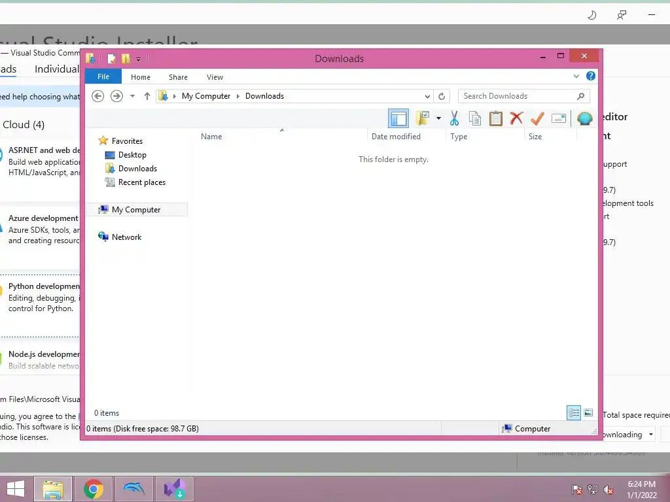Click the red X Delete icon
This screenshot has height=502, width=670.
[516, 118]
